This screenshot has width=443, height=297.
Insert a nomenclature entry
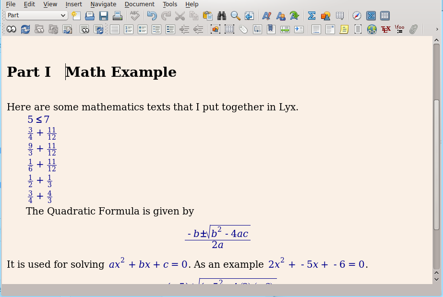[x=299, y=29]
